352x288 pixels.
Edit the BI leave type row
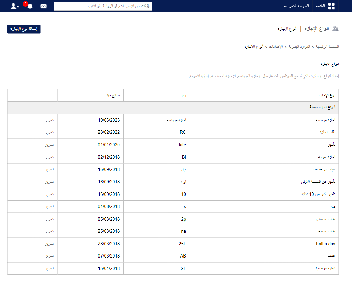pyautogui.click(x=49, y=157)
